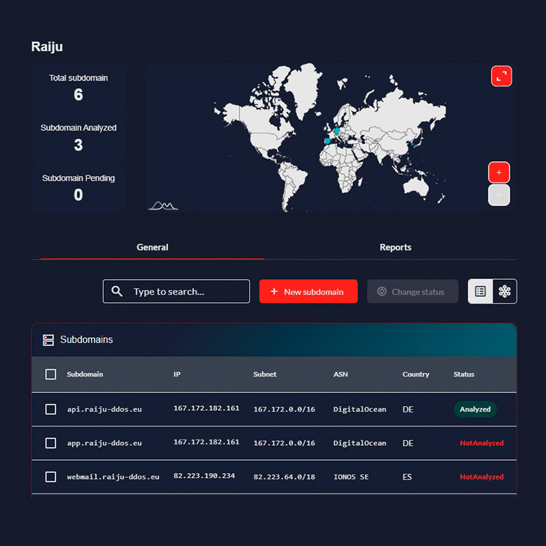Focus the Type to search field
Screen dimensions: 546x546
[x=176, y=291]
